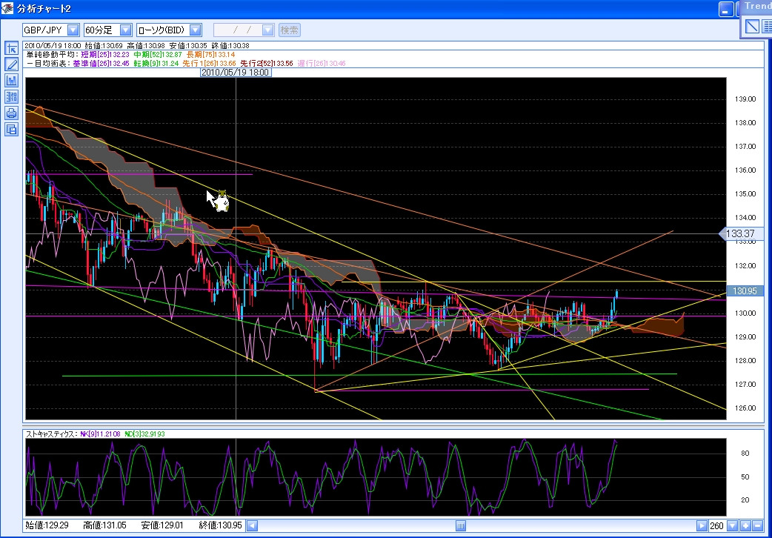The width and height of the screenshot is (772, 538).
Task: Click the mascot character on the chart
Action: (x=222, y=201)
